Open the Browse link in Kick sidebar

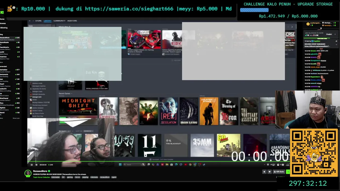(x=3, y=23)
